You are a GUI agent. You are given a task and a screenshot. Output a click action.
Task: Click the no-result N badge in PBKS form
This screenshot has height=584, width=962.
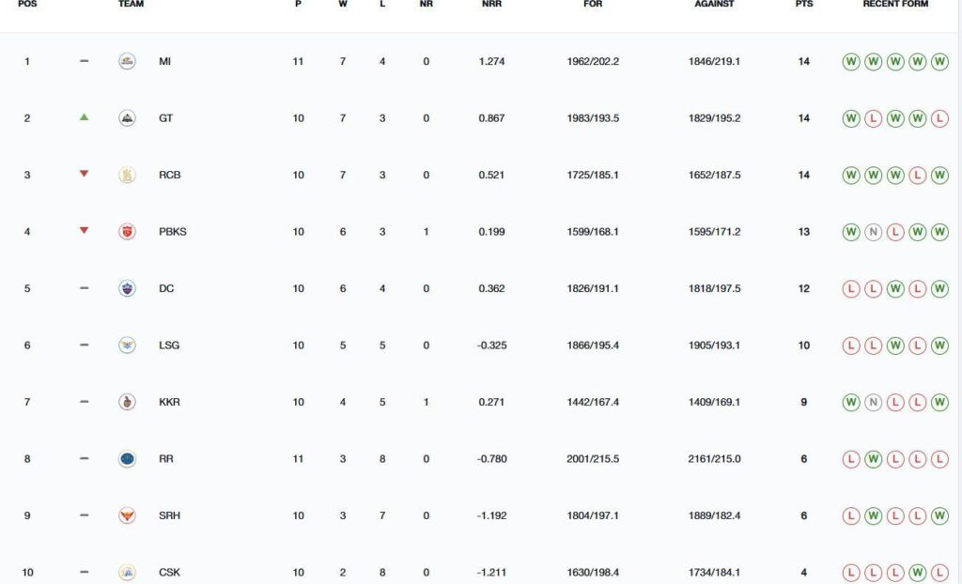coord(873,232)
